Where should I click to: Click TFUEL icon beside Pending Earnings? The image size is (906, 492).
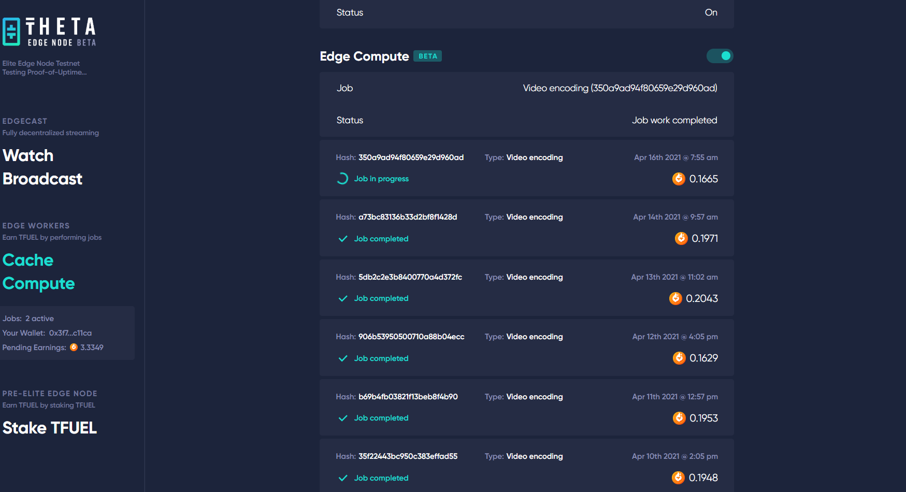coord(74,347)
